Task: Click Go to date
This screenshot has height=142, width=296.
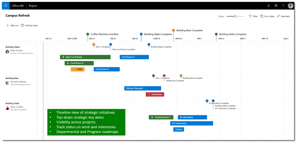Action: (267, 16)
